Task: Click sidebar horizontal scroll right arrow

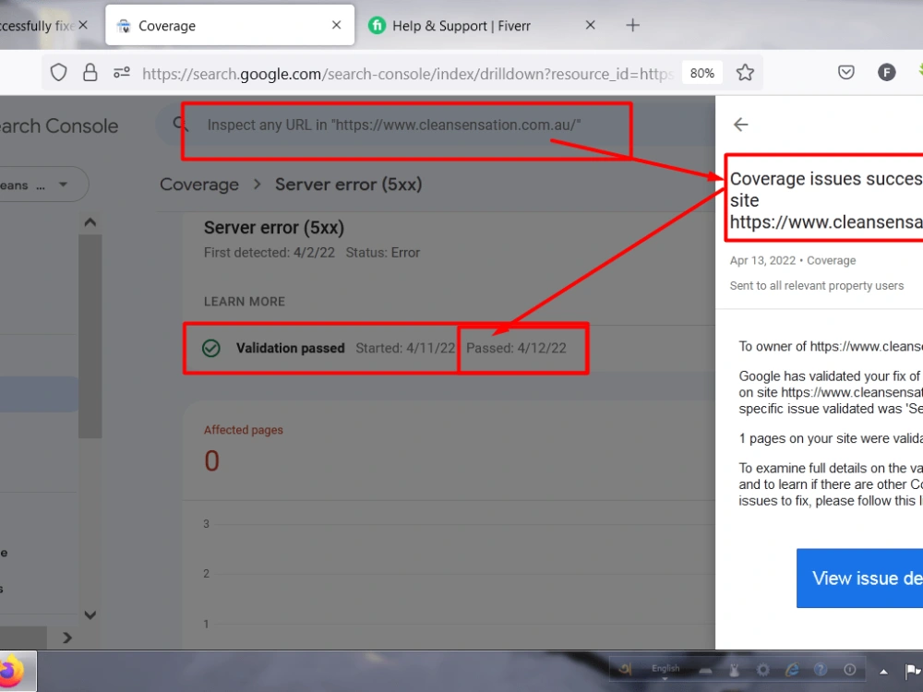Action: click(67, 638)
